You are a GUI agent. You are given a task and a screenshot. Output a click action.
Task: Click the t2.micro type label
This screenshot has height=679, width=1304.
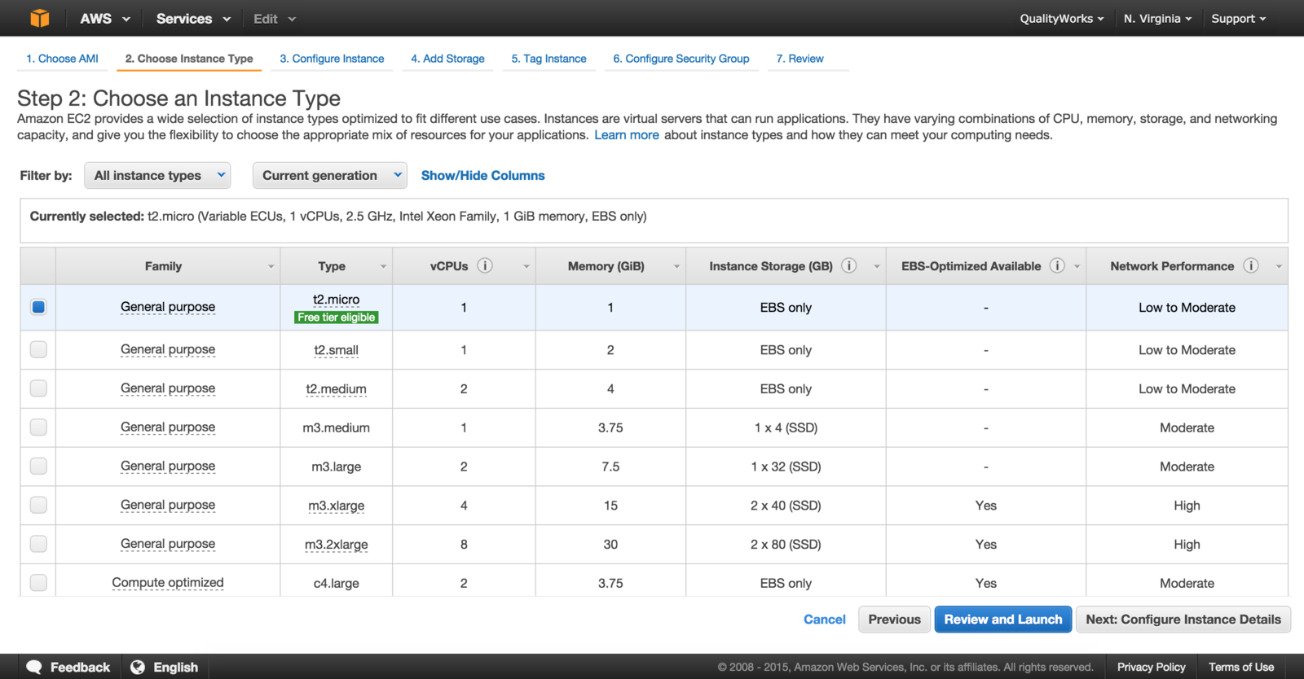[336, 300]
